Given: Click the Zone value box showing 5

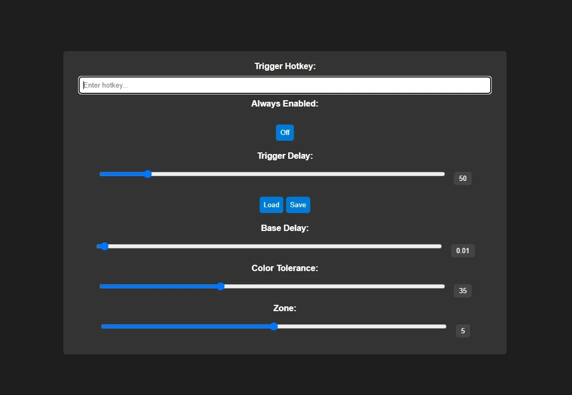Looking at the screenshot, I should (x=463, y=331).
